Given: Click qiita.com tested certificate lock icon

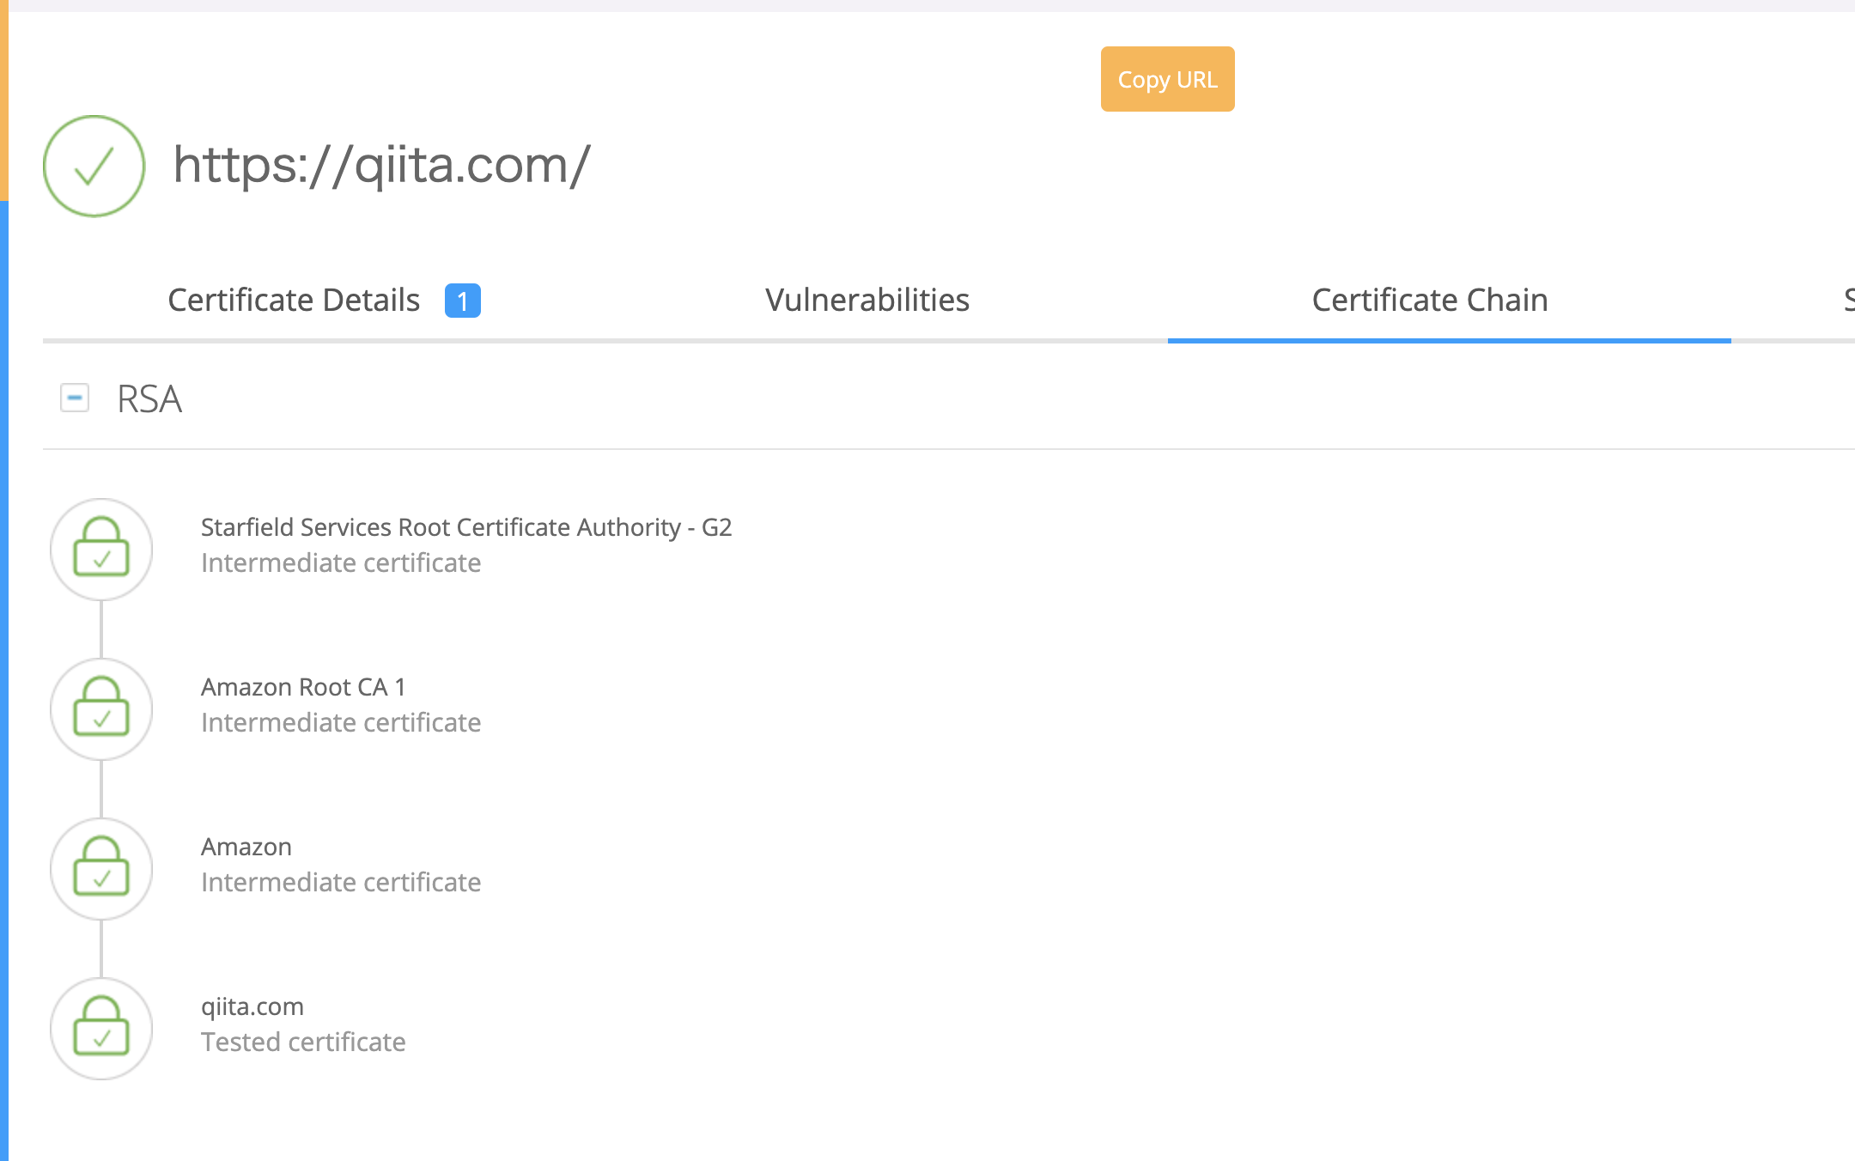Looking at the screenshot, I should point(101,1028).
